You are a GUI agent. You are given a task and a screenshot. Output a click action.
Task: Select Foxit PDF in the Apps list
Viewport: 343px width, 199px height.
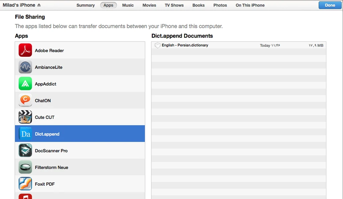coord(80,184)
